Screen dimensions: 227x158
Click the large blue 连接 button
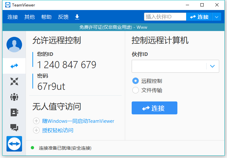[154, 108]
